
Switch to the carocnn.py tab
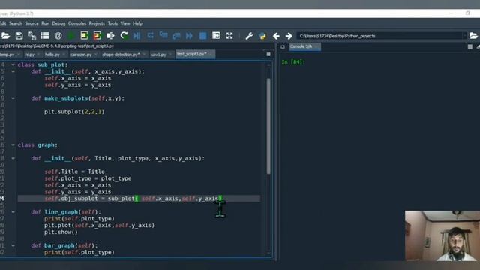coord(83,55)
